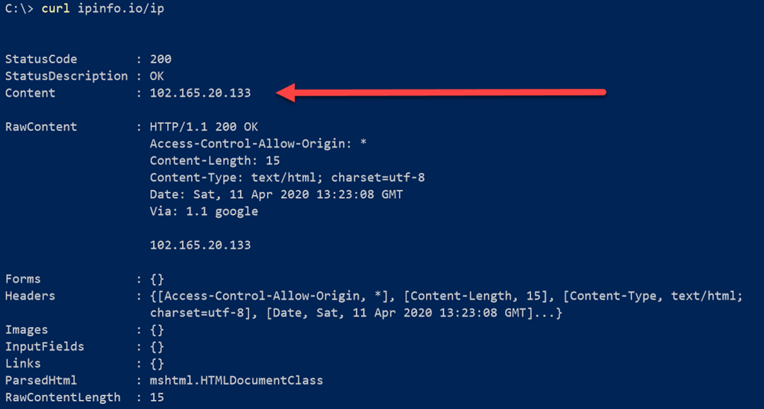Screen dimensions: 764x409
Task: Click the Via: 1.1 google line
Action: point(204,211)
